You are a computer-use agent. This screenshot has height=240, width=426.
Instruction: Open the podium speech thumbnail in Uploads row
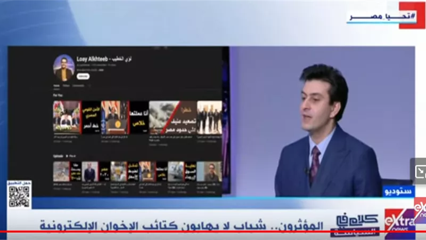(153, 171)
